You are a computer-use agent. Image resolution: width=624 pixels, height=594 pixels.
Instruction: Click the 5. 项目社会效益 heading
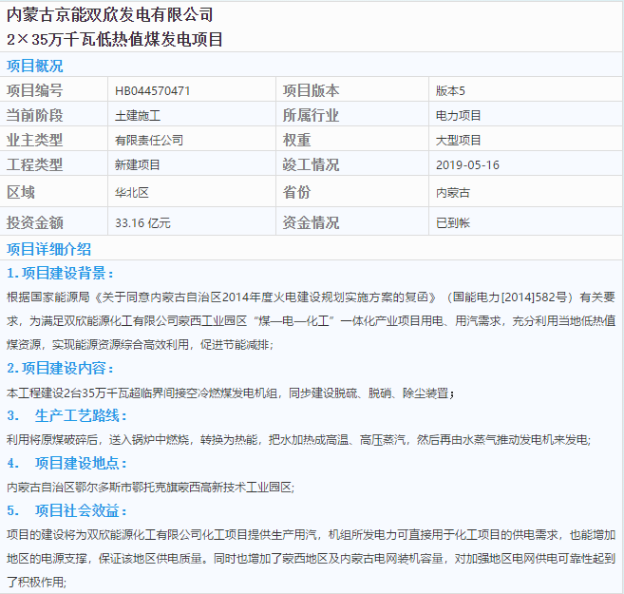point(66,510)
